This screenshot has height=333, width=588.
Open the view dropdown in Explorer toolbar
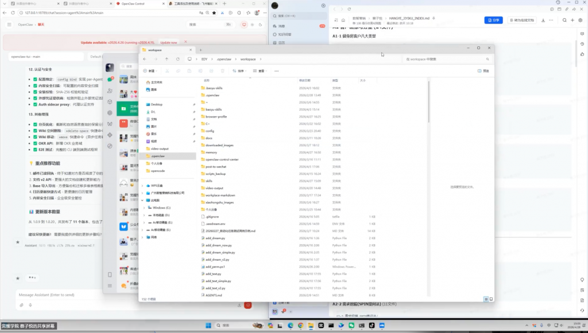pos(260,70)
